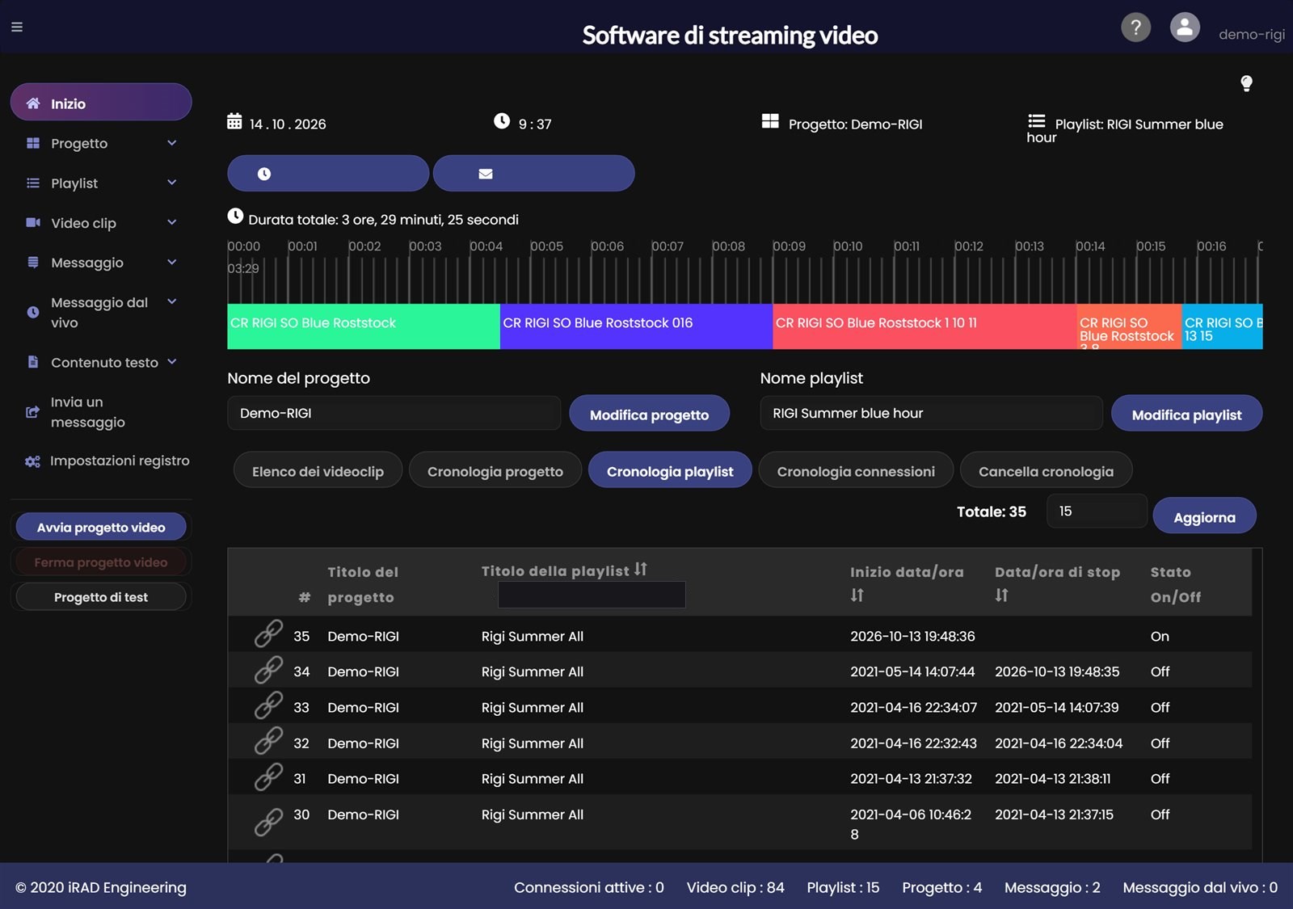The image size is (1293, 909).
Task: Click the link icon for row 33
Action: point(268,705)
